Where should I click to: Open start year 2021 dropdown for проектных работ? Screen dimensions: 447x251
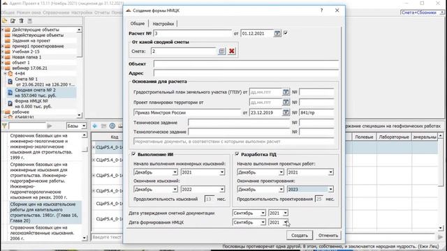[330, 172]
